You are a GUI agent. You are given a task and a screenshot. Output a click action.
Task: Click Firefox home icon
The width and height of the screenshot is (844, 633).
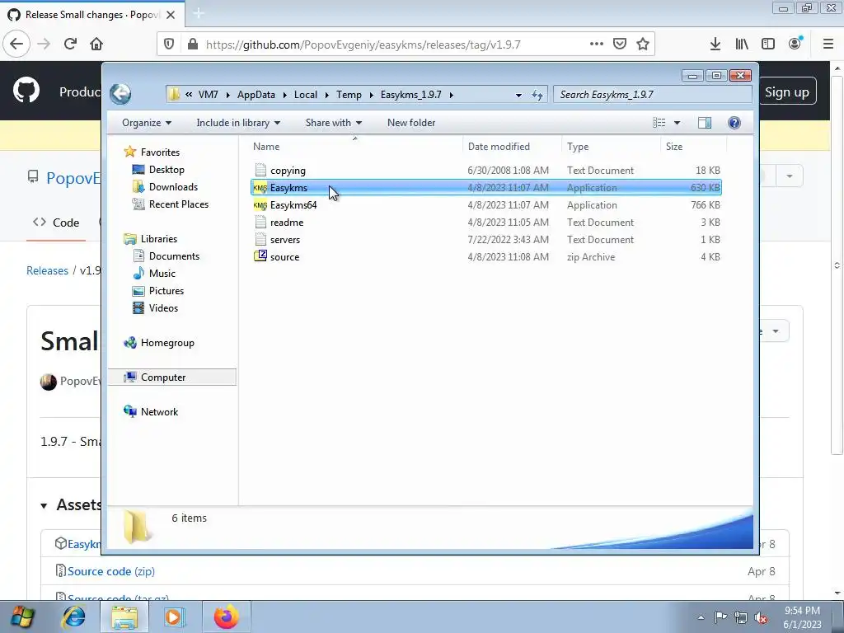click(96, 45)
